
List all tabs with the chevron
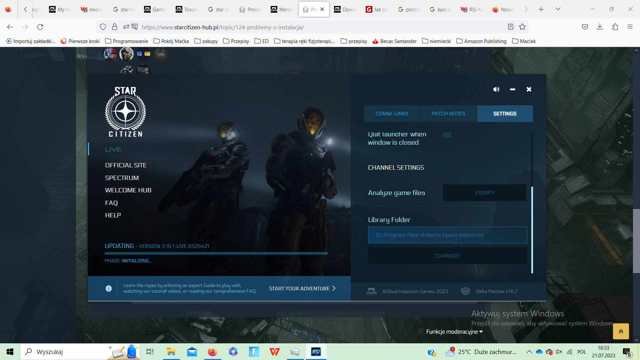click(558, 9)
